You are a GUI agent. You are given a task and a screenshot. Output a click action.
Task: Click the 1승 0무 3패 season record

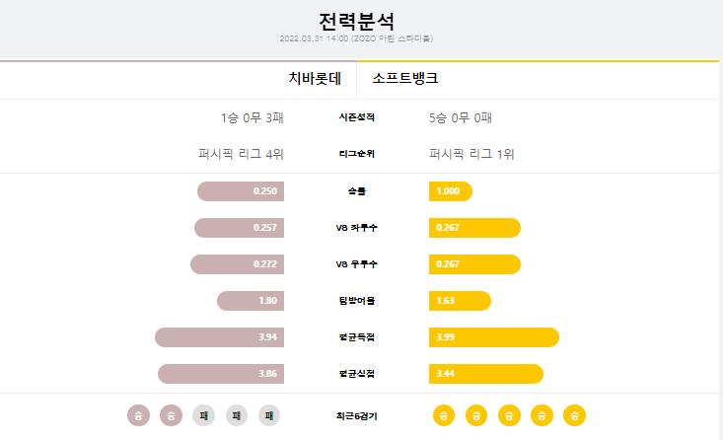[x=253, y=118]
